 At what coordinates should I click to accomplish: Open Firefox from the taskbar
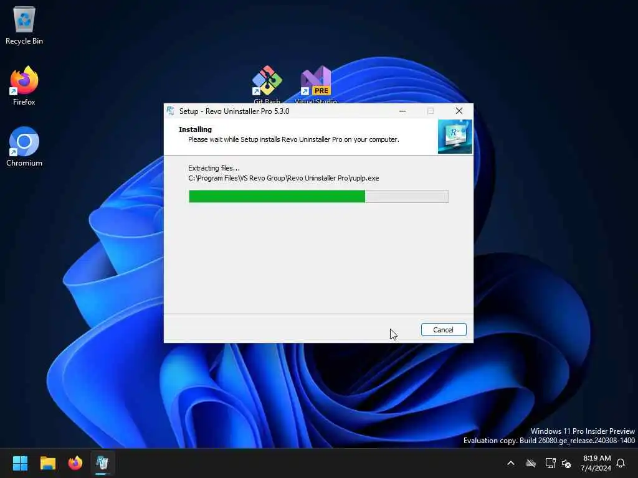75,463
